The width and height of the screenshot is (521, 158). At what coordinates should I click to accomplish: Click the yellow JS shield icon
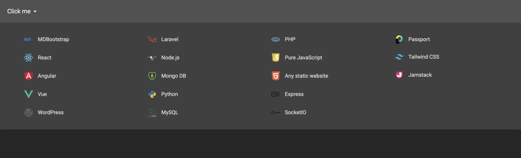(x=276, y=58)
